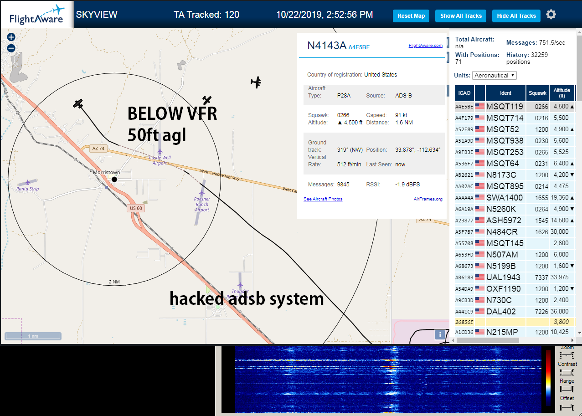Click the N4143A registration title
Viewport: 582px width, 416px height.
tap(326, 46)
